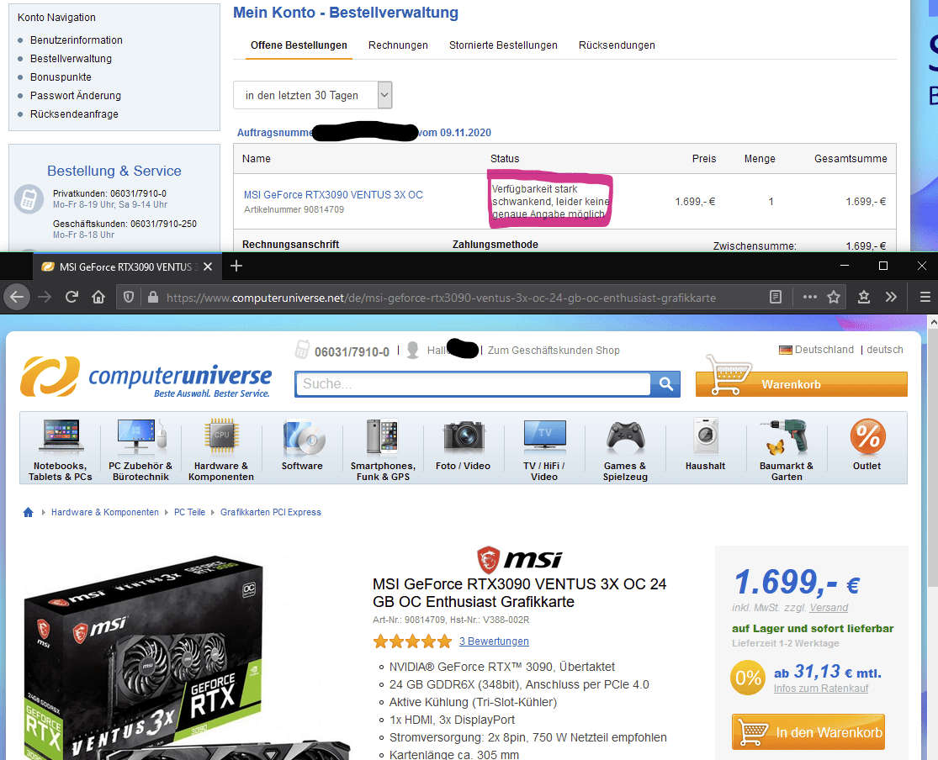
Task: Click In den Warenkorb button
Action: [808, 732]
